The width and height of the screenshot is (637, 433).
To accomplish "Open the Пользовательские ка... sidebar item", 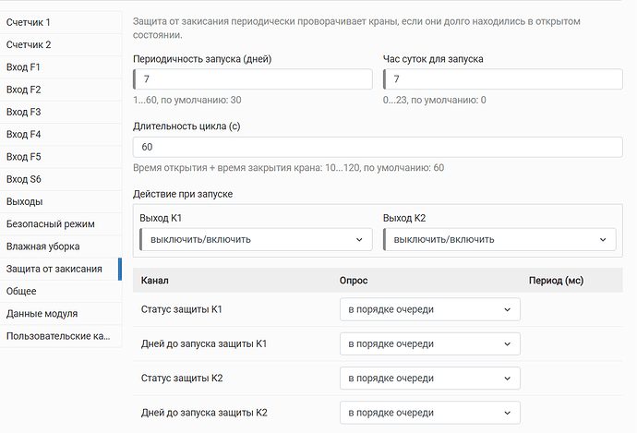I will coord(61,336).
